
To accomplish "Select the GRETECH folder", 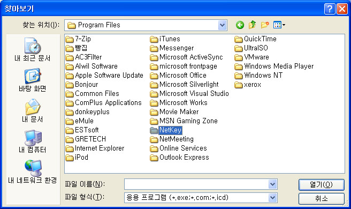I will click(86, 139).
